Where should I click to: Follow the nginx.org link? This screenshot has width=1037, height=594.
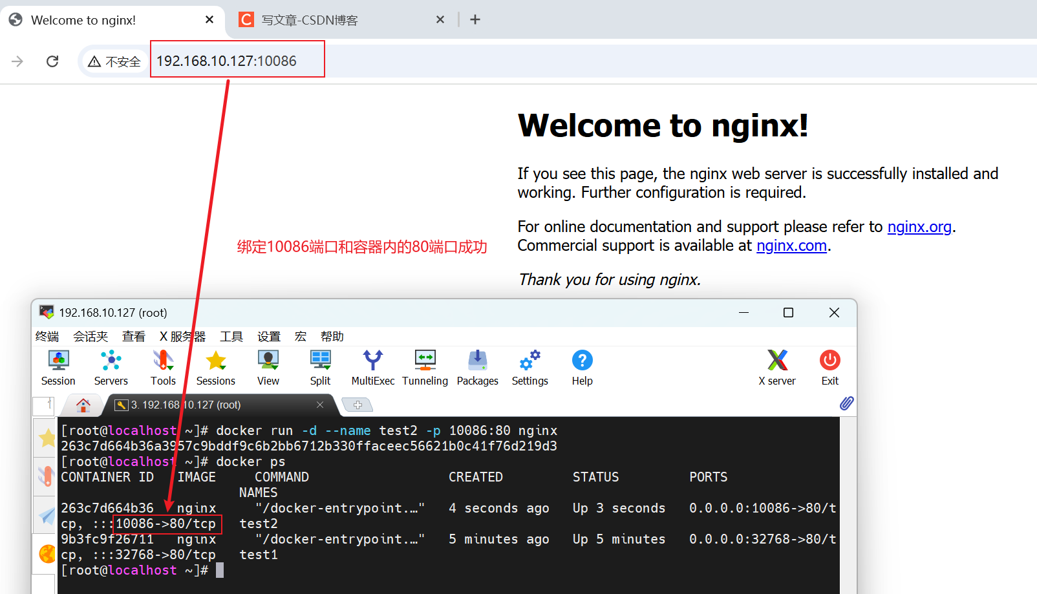pos(919,227)
